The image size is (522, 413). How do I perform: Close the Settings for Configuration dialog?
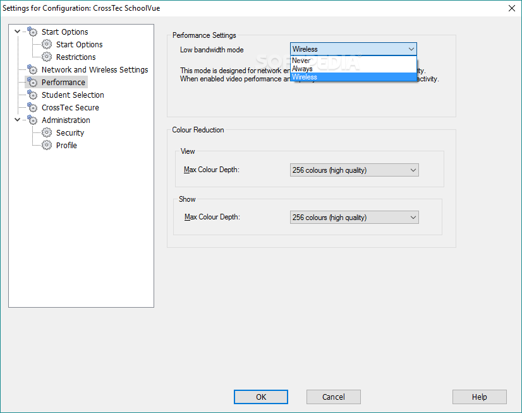tap(512, 8)
